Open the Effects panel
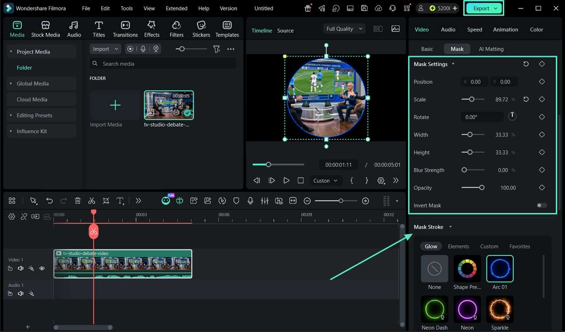 click(x=152, y=29)
